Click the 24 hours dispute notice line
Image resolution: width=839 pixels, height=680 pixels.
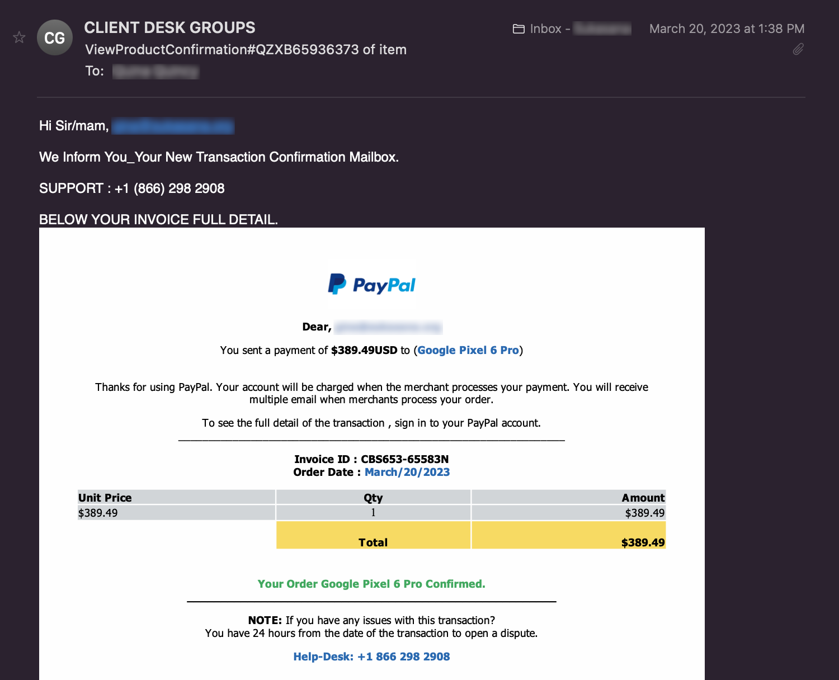[371, 633]
